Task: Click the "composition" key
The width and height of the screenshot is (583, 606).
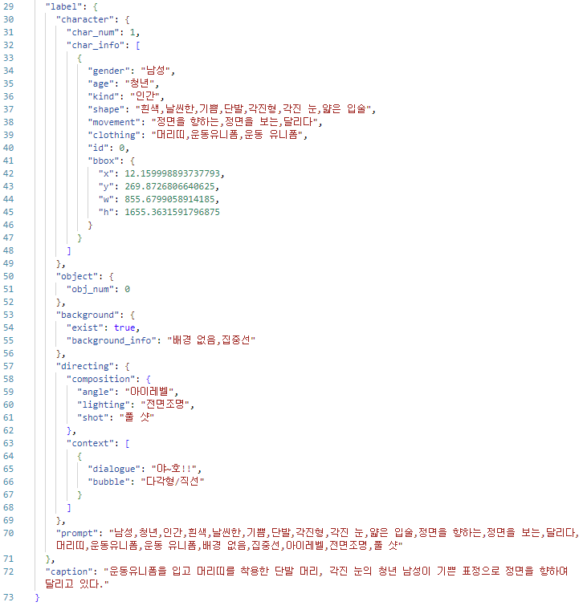Action: [x=104, y=379]
